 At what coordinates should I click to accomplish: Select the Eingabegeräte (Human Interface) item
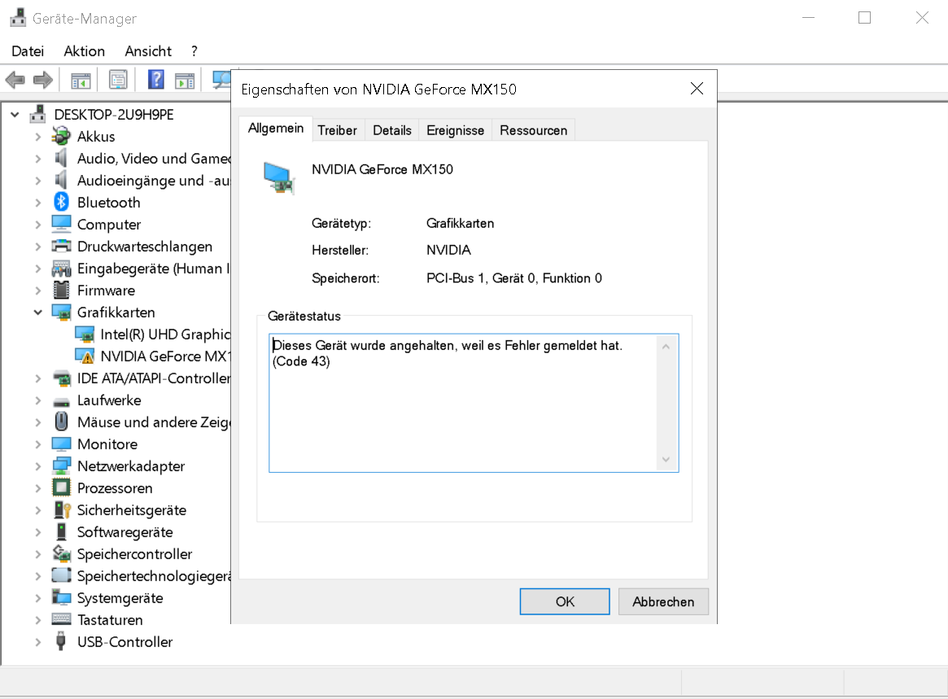154,269
